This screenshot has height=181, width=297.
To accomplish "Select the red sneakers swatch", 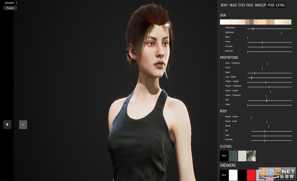I will [251, 175].
